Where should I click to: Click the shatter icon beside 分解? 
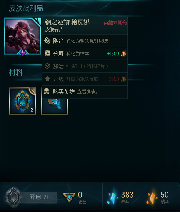point(47,53)
